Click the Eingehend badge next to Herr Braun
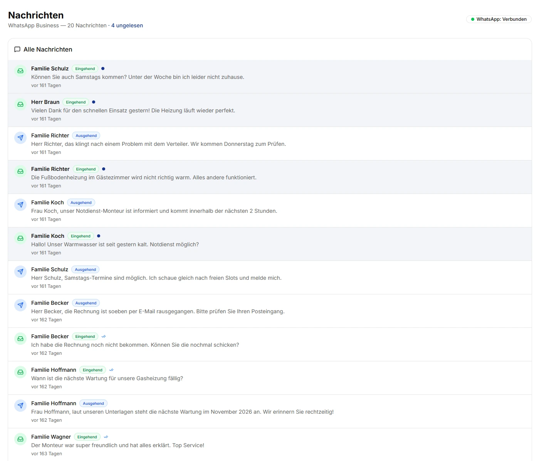Screen dimensions: 539x461 coord(76,102)
